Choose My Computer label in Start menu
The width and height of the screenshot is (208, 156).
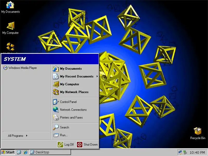tap(70, 84)
